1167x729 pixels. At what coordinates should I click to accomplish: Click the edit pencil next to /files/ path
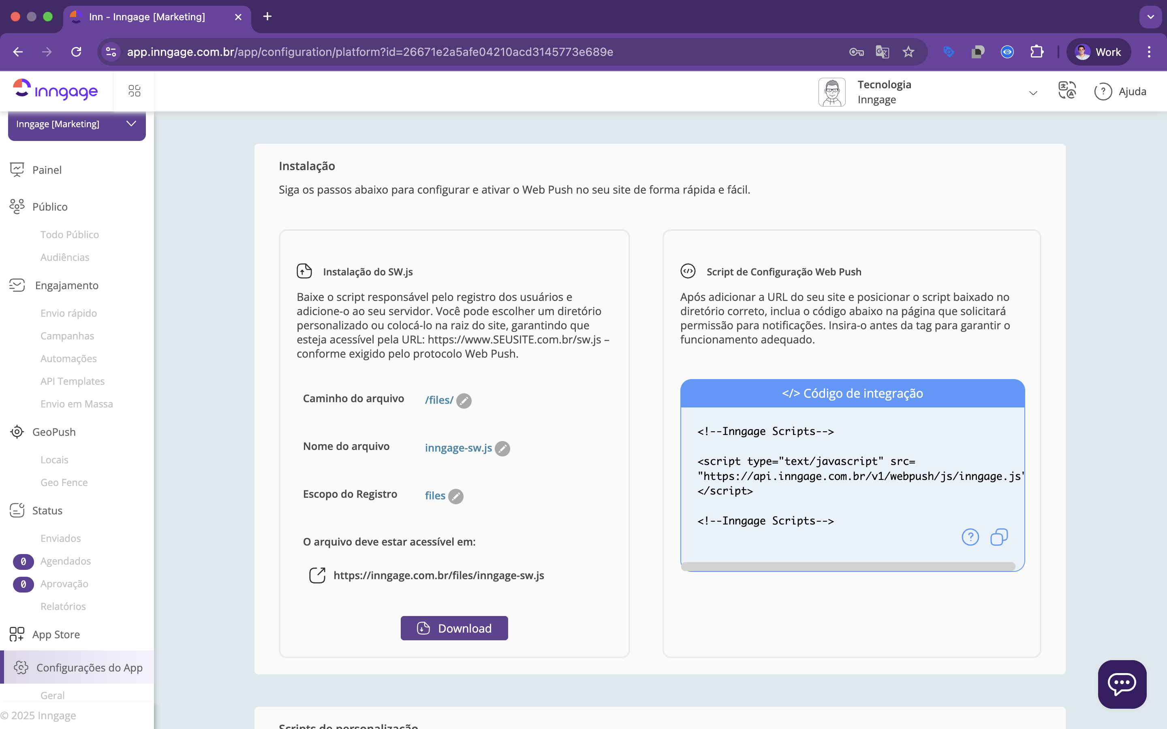464,401
